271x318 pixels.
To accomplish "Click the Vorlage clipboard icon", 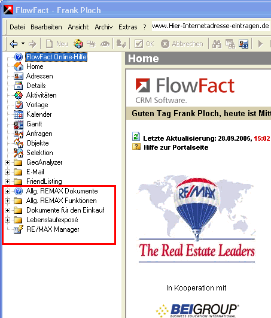I will 19,105.
